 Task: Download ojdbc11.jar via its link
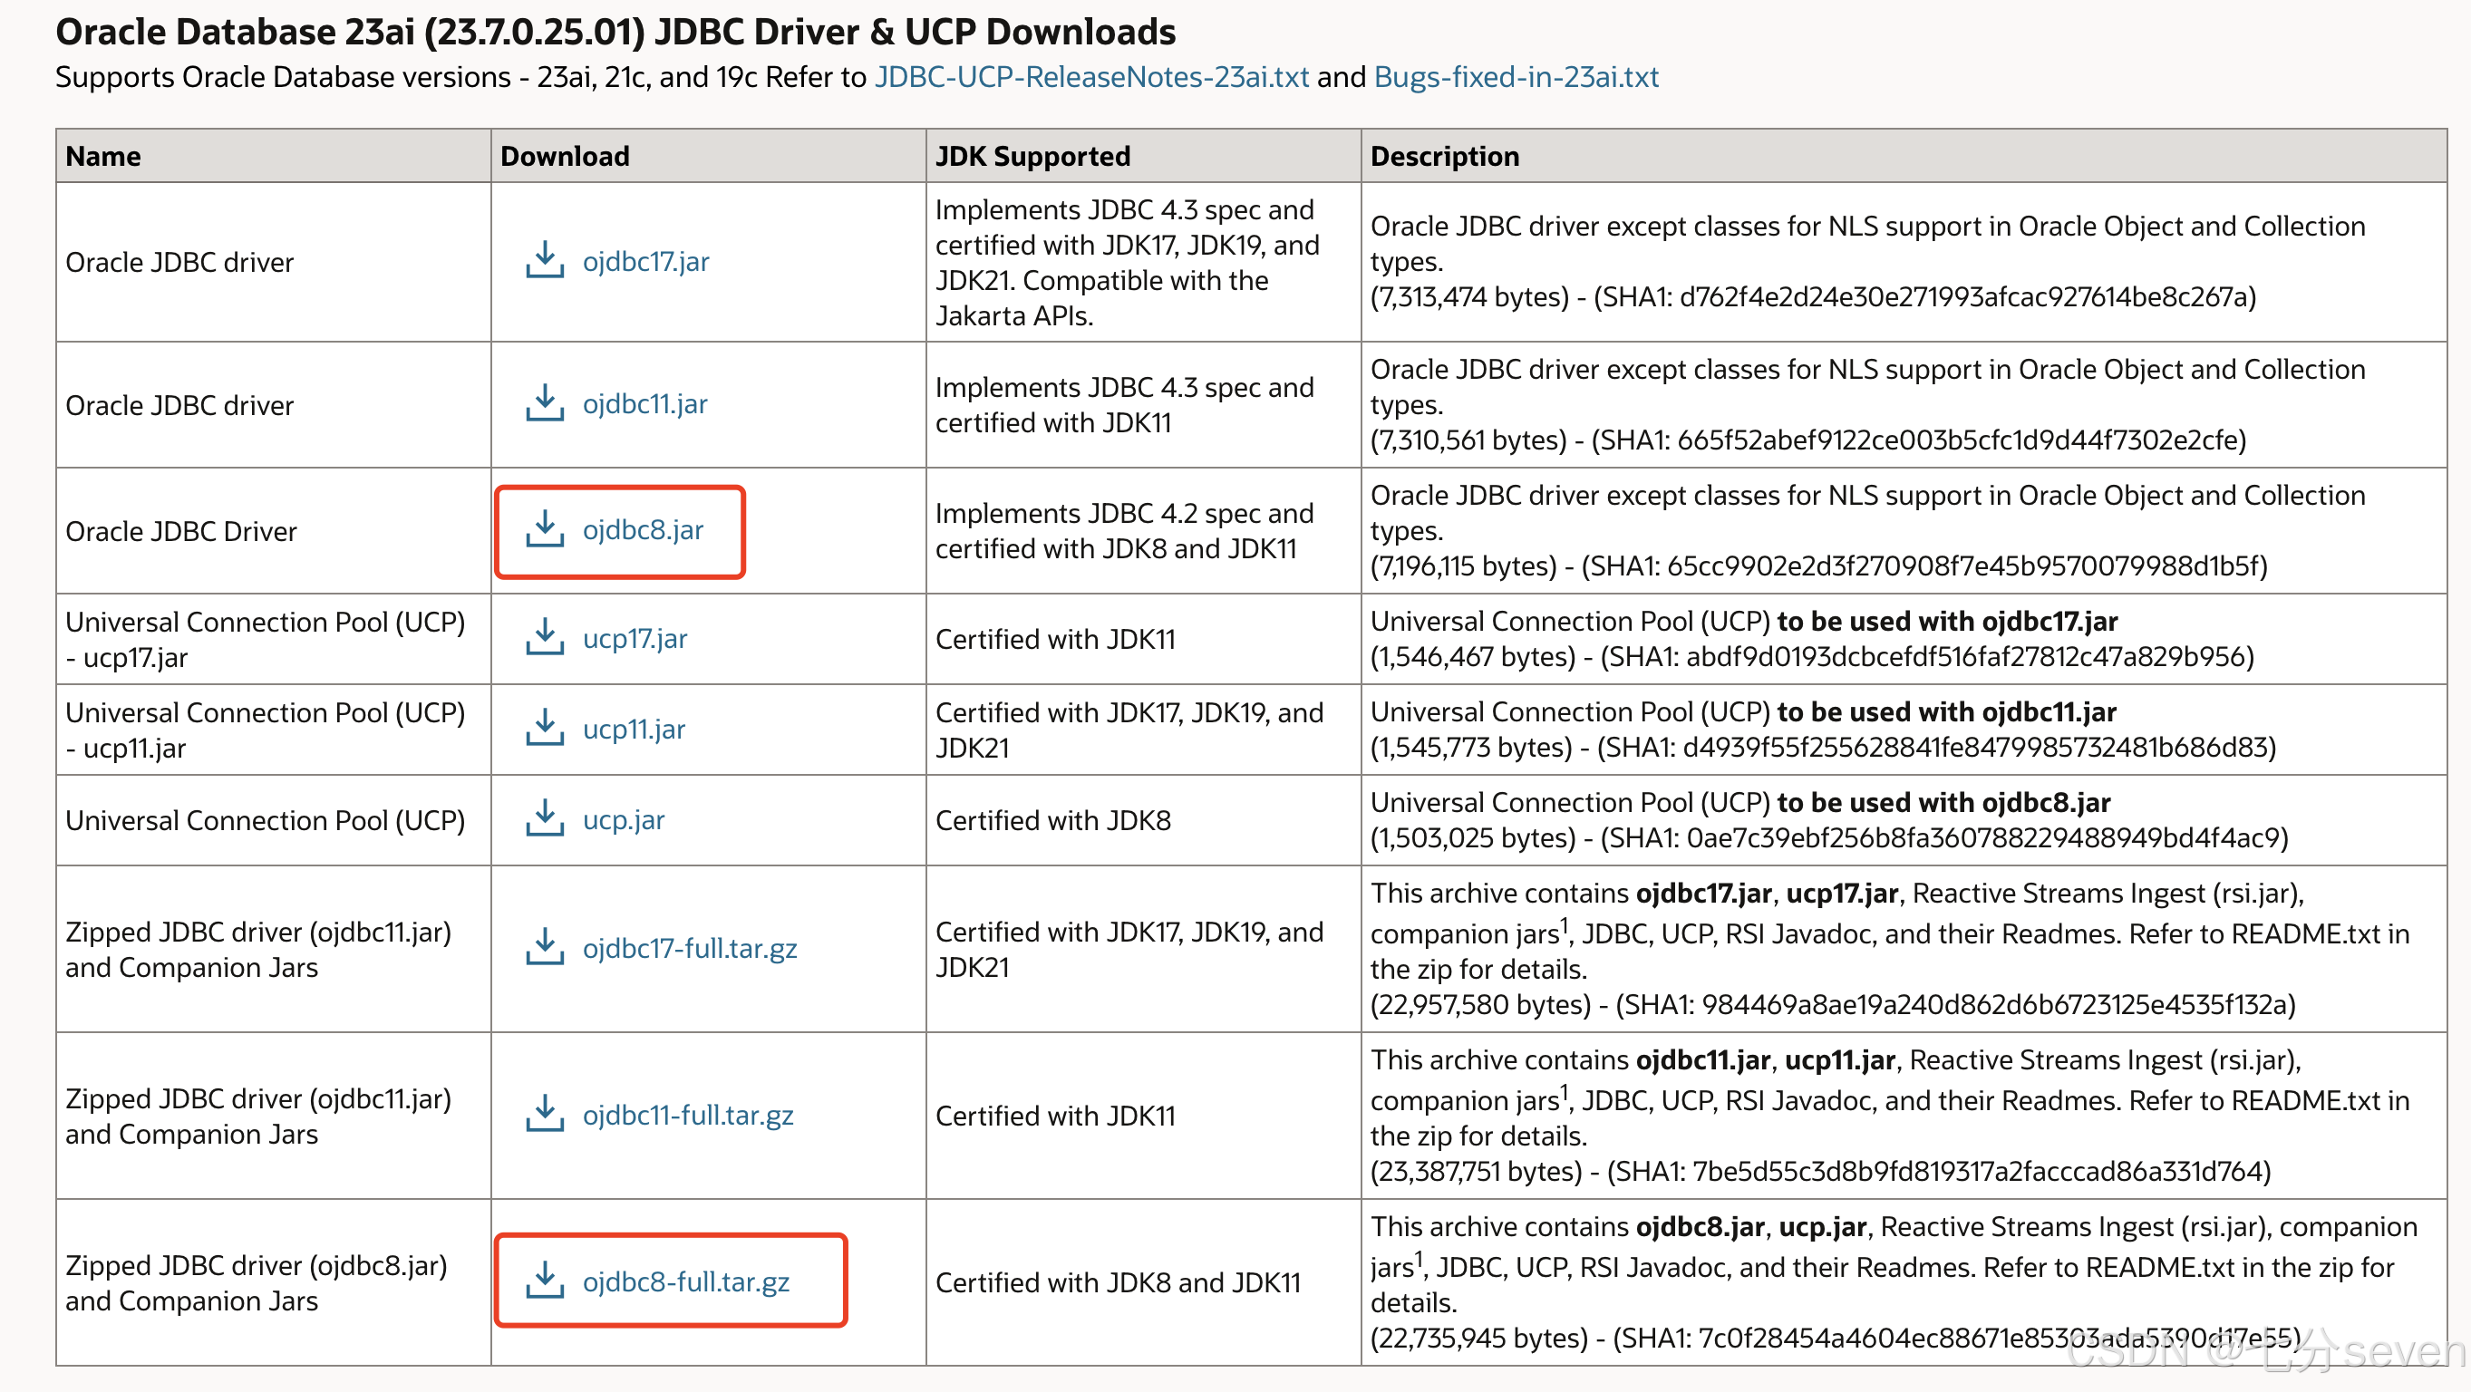click(644, 403)
